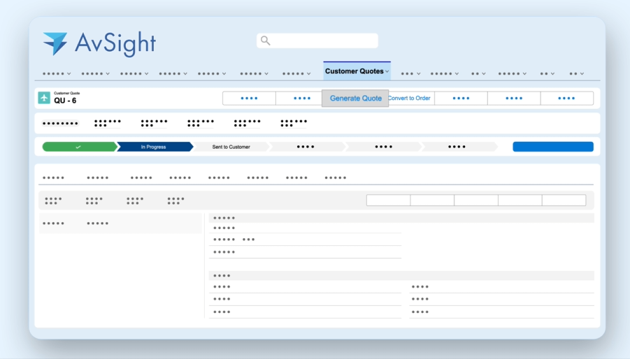Screen dimensions: 630x359
Task: Click the solid blue button beside the status path
Action: [x=552, y=147]
